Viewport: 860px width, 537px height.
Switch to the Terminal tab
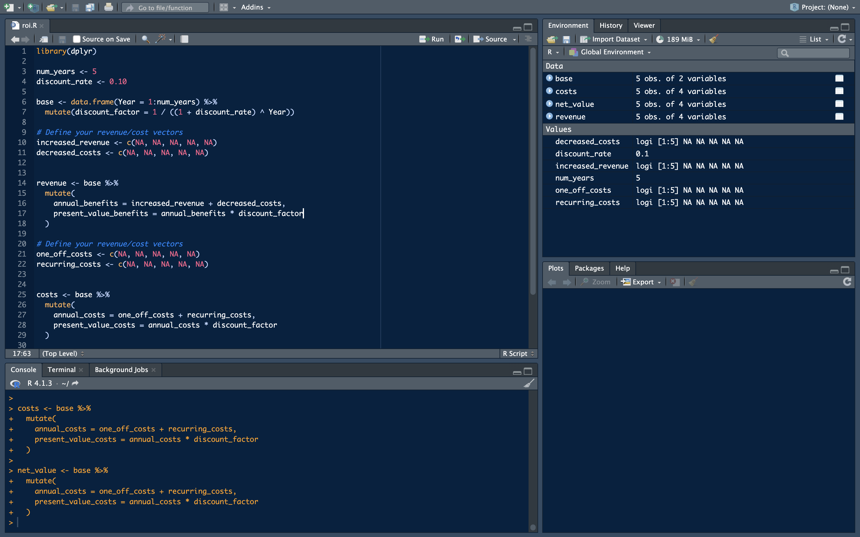[62, 370]
